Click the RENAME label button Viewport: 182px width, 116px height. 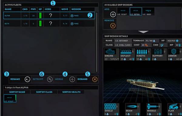pyautogui.click(x=15, y=79)
